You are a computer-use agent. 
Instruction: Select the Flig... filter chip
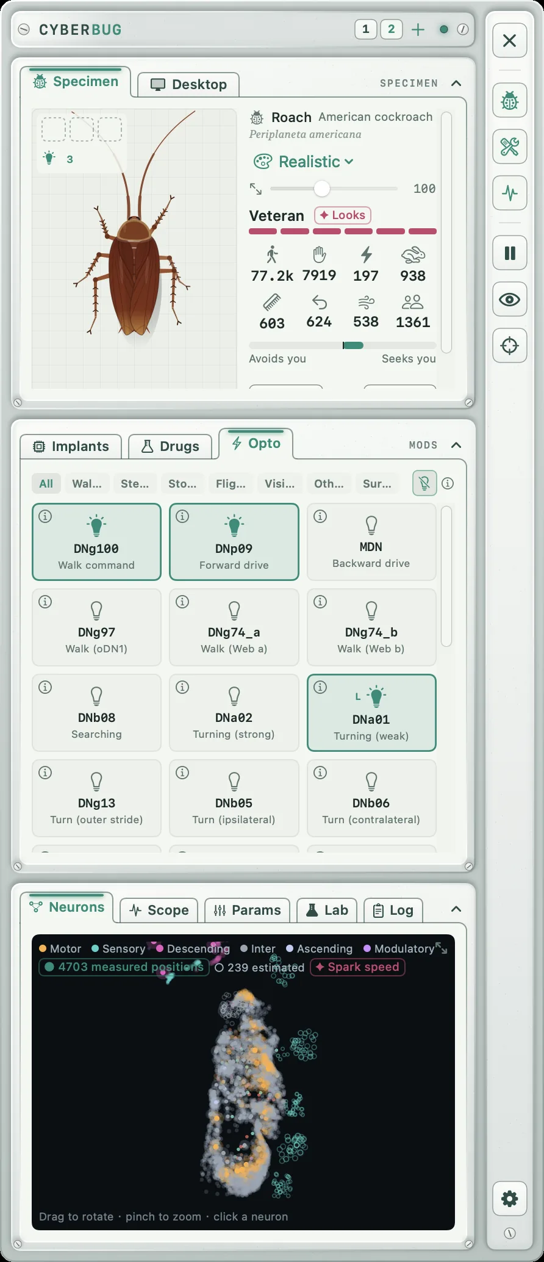231,483
